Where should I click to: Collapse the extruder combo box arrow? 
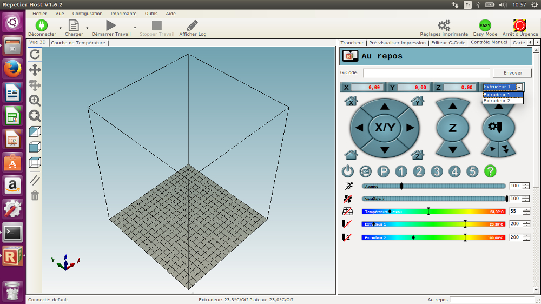coord(519,87)
